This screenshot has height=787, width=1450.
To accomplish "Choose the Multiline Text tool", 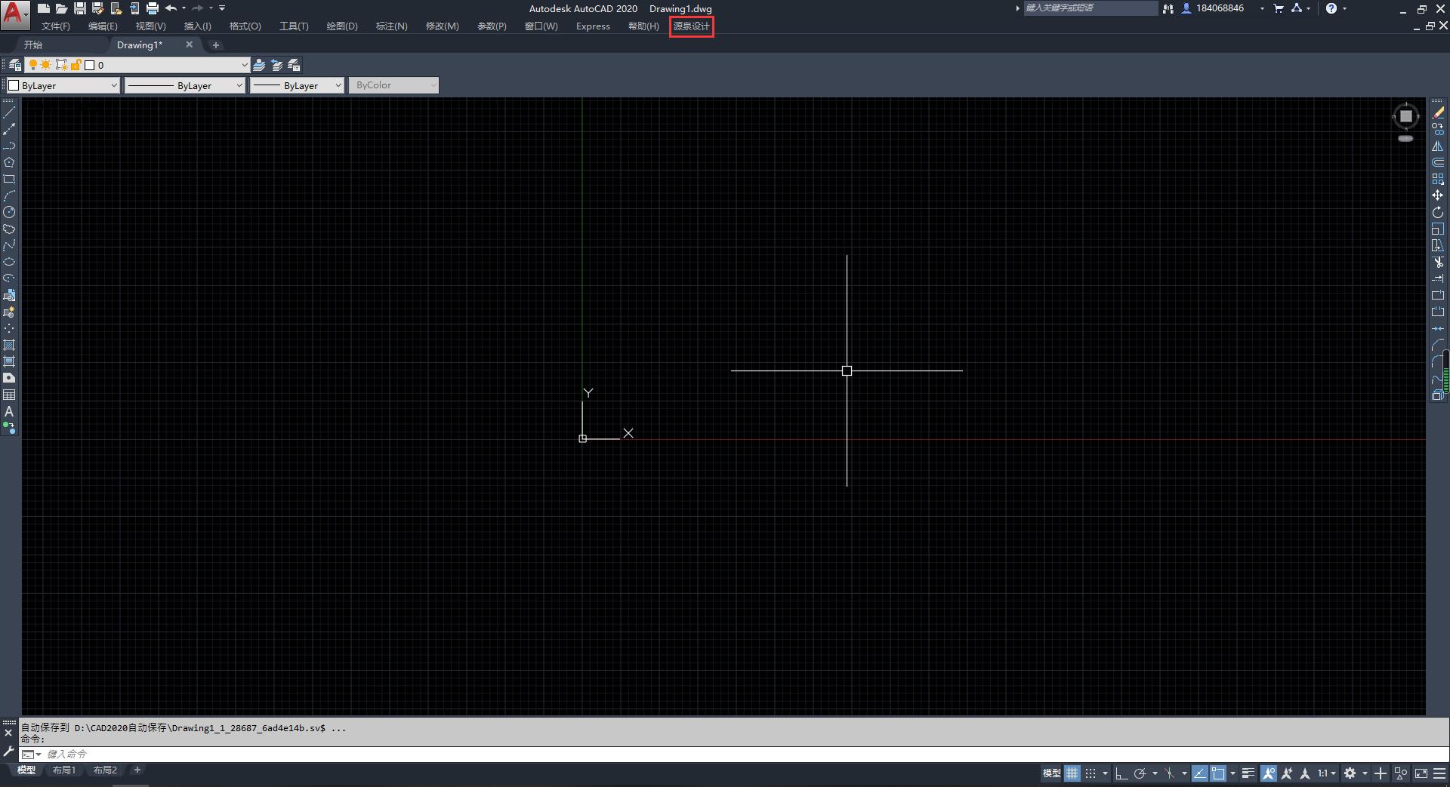I will (x=9, y=412).
